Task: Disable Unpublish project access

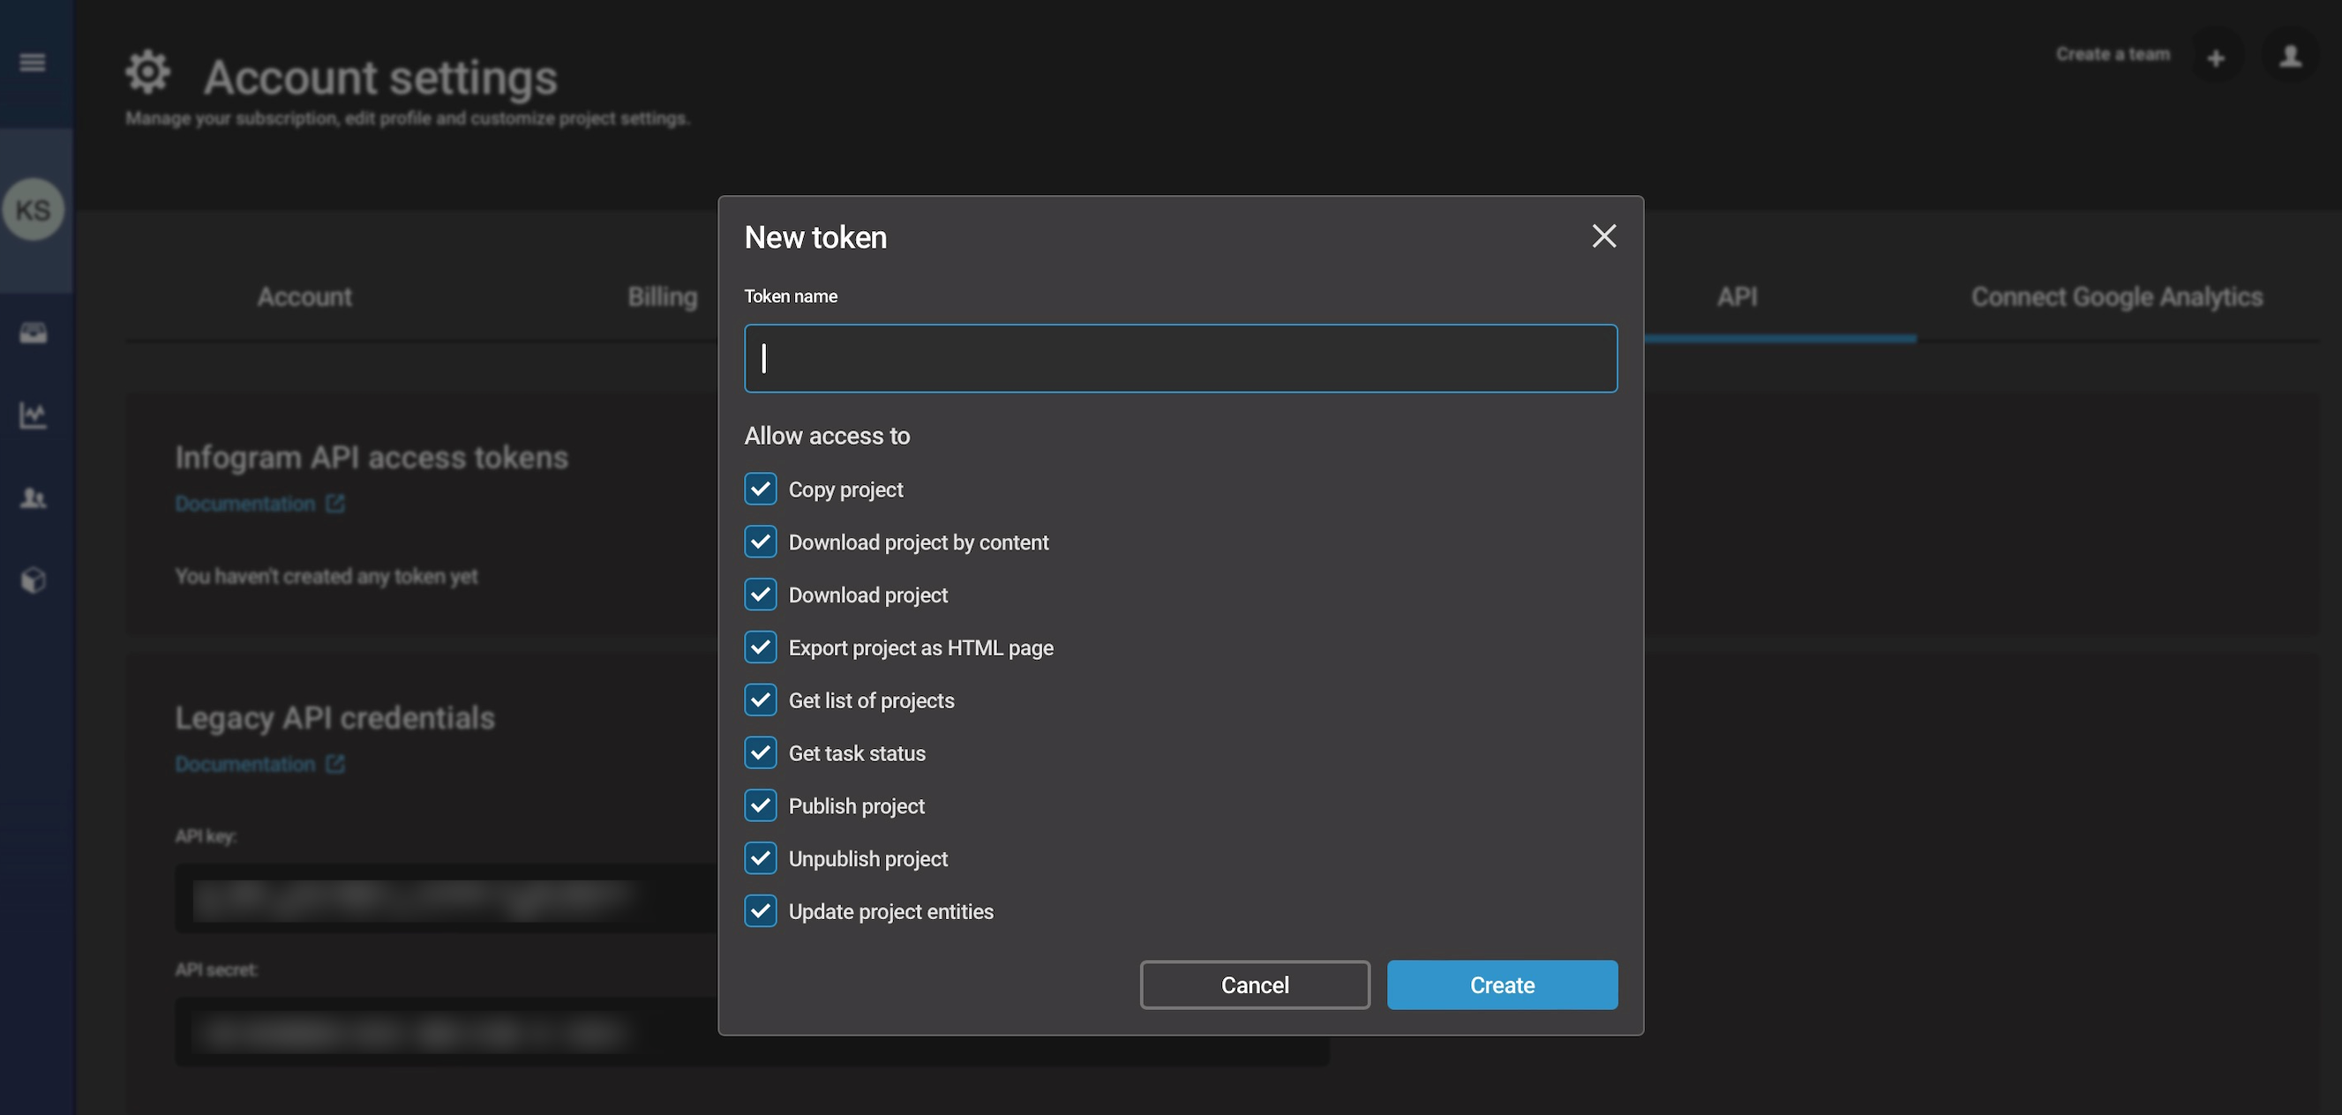Action: (760, 857)
